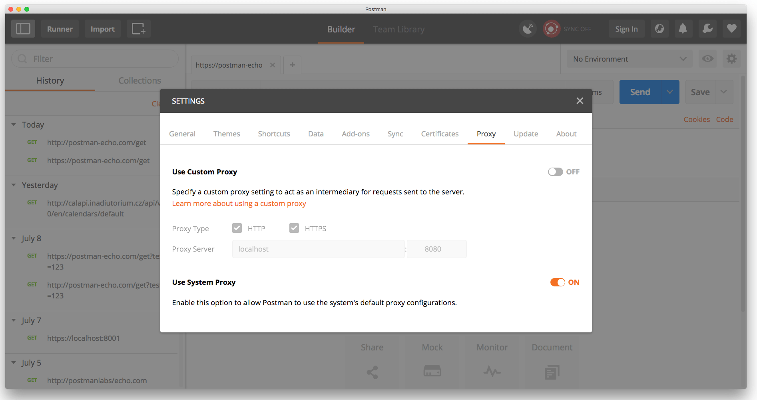Click the Import button
Image resolution: width=757 pixels, height=400 pixels.
click(x=103, y=29)
